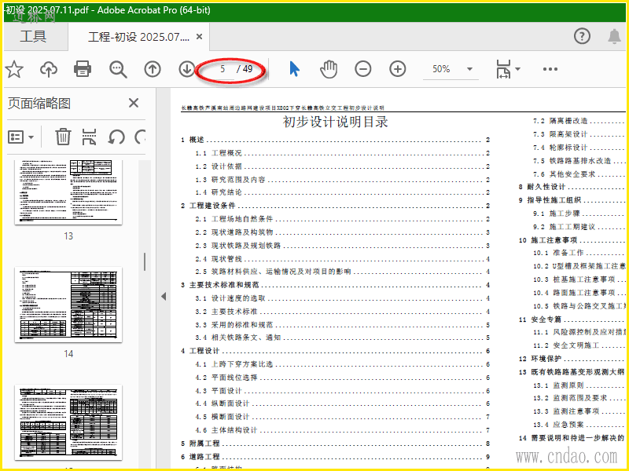
Task: Select page 14 thumbnail
Action: point(68,305)
